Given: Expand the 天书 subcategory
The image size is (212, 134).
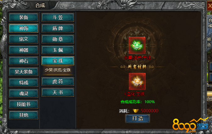Looking at the screenshot, I should pyautogui.click(x=58, y=92).
